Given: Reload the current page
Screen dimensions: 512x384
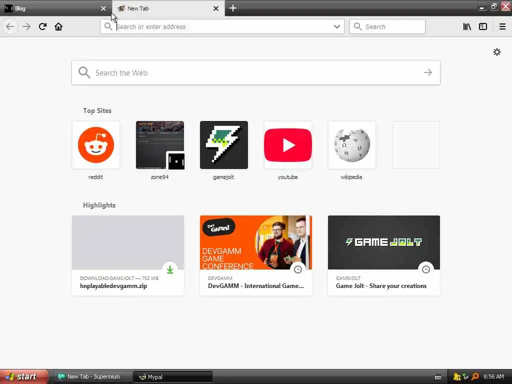Looking at the screenshot, I should [x=42, y=26].
